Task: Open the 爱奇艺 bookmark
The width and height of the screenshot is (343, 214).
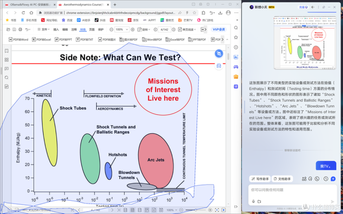Action: pyautogui.click(x=167, y=20)
